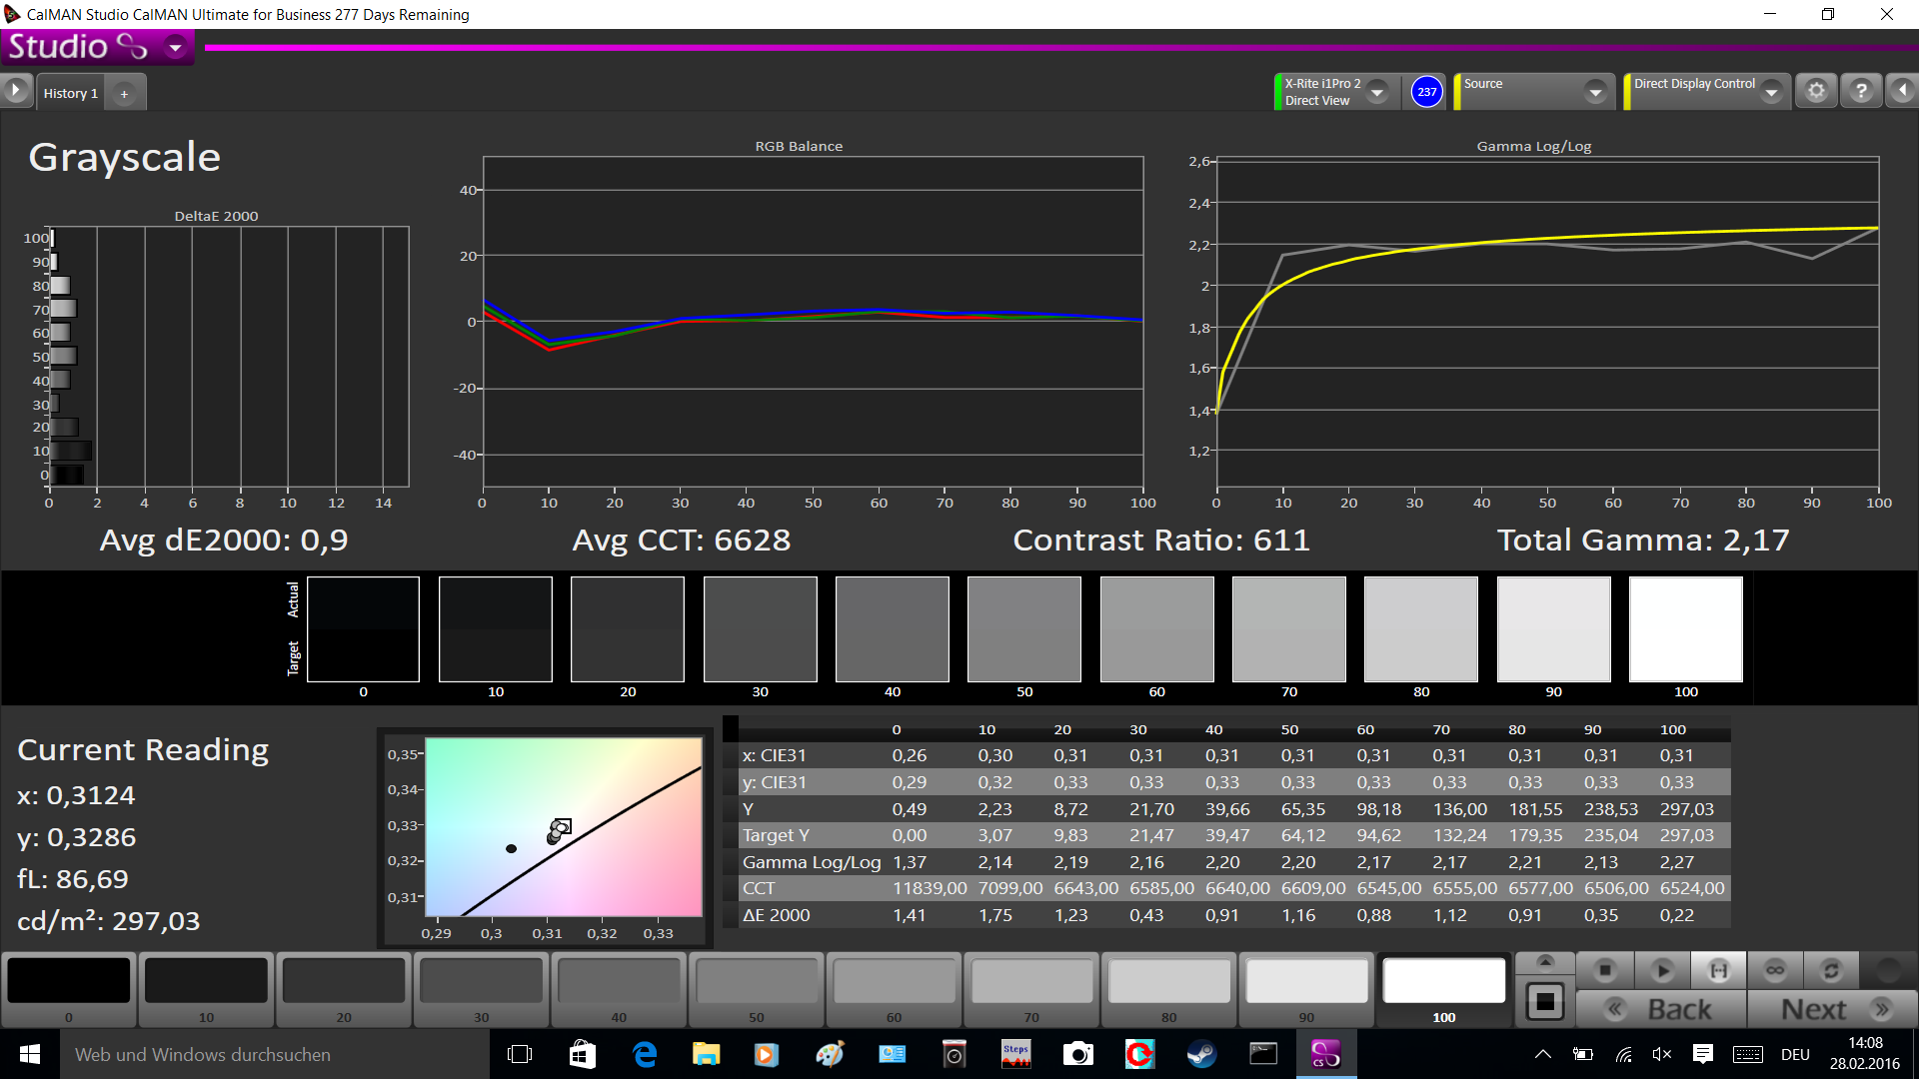1919x1079 pixels.
Task: Click the refresh loop icon
Action: [x=1831, y=969]
